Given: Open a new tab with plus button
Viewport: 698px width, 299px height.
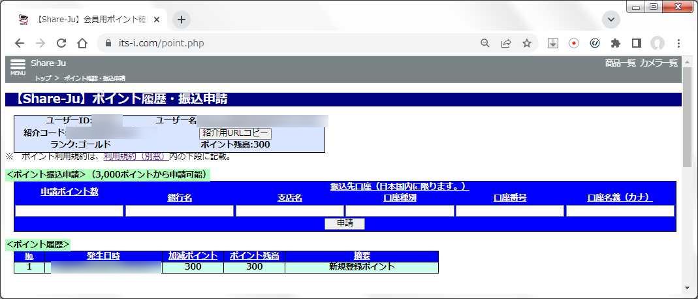Looking at the screenshot, I should tap(181, 20).
